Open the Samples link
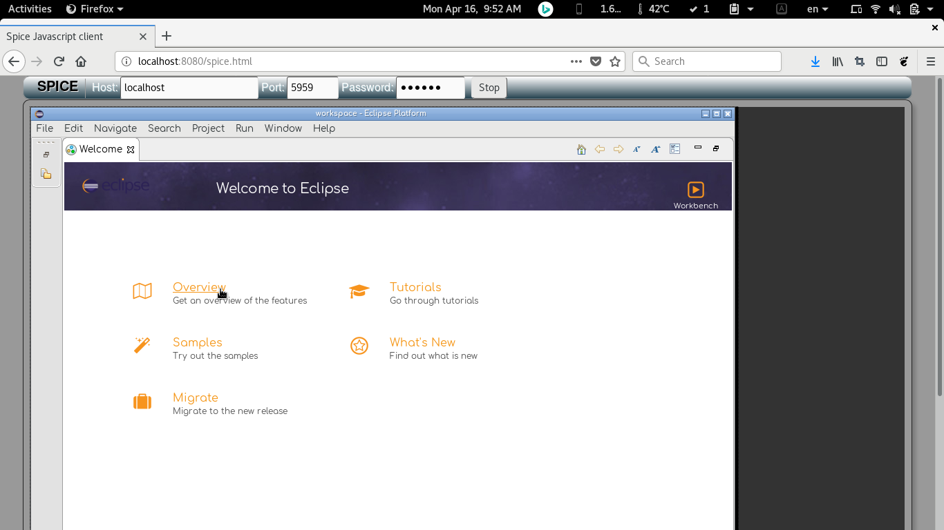This screenshot has width=944, height=530. coord(198,342)
